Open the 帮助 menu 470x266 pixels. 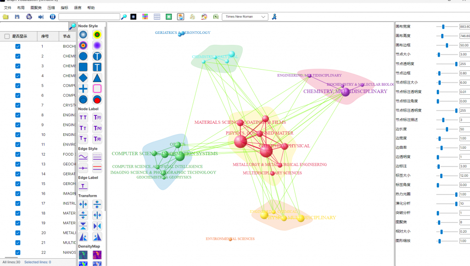(91, 8)
